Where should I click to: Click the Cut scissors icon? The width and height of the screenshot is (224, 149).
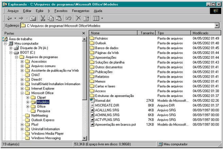pos(43,18)
